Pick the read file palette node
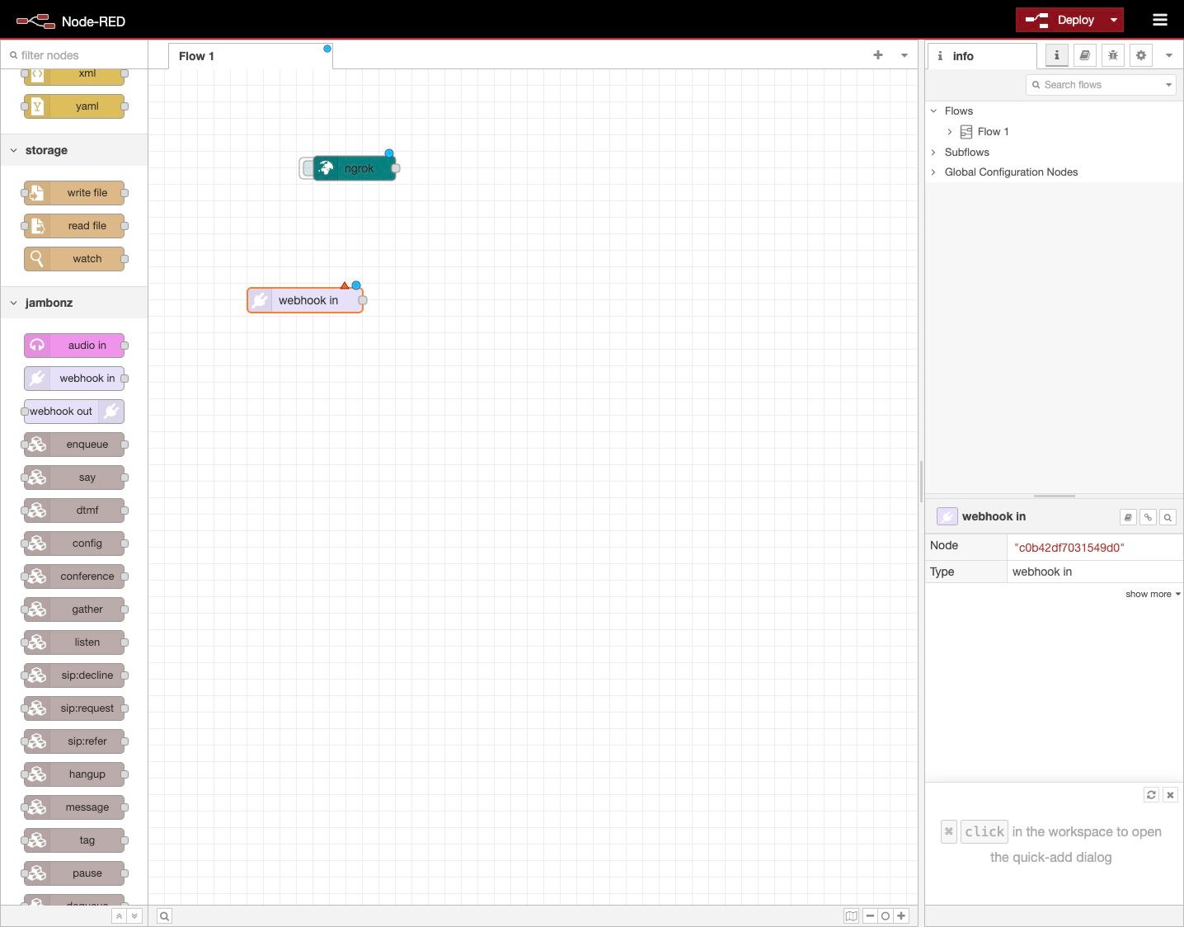 (x=74, y=226)
